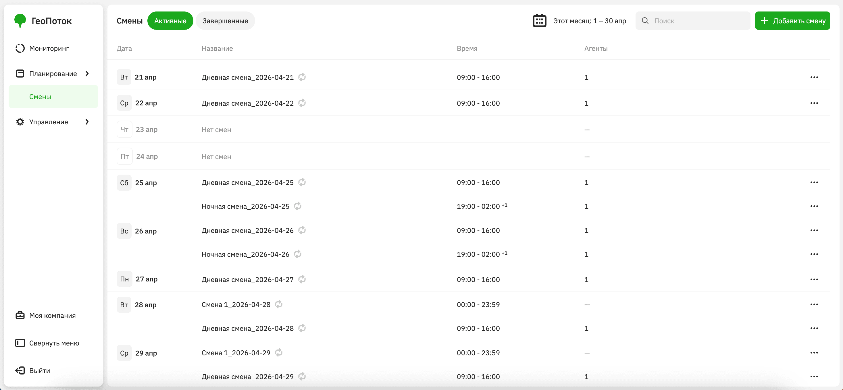Click the recurrence icon of Дневная смена_2026-04-28
The height and width of the screenshot is (390, 843).
(302, 328)
